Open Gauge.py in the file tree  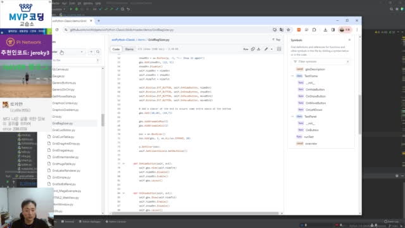(x=58, y=76)
